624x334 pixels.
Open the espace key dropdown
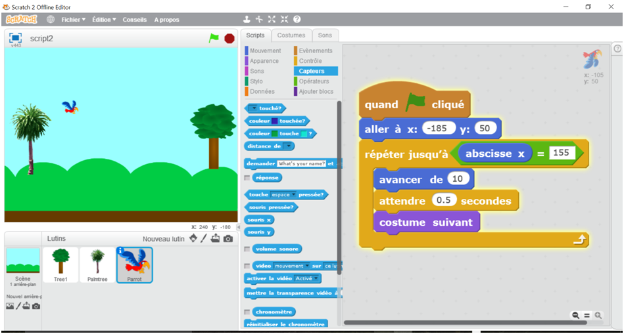(283, 195)
